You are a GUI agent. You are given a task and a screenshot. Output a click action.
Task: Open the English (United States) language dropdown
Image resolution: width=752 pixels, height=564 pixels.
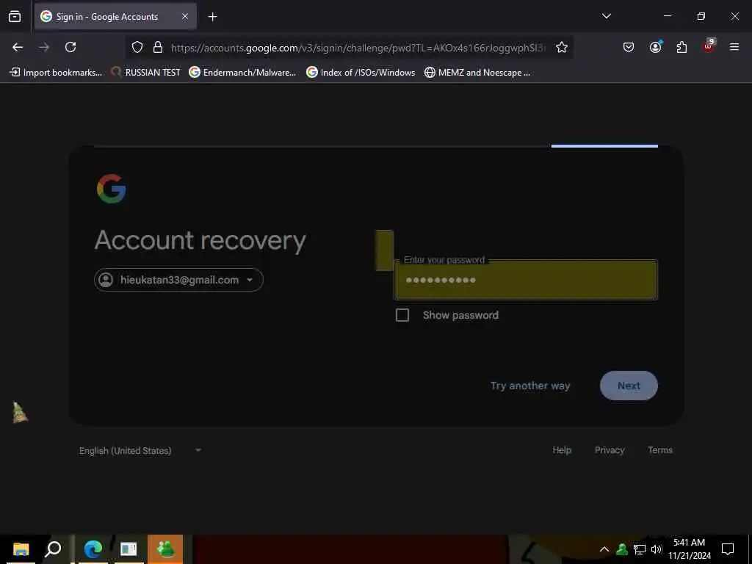click(140, 450)
